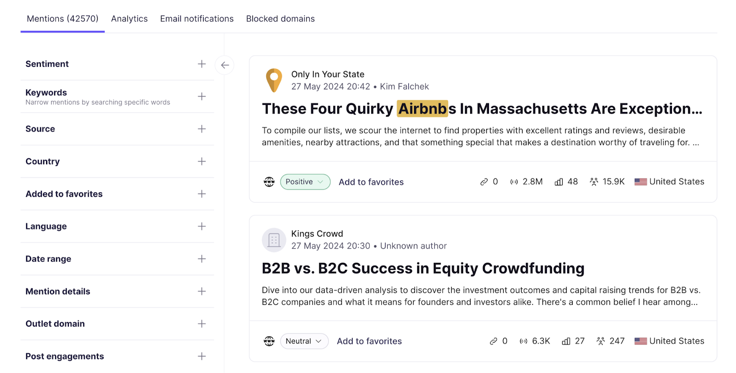Add the Airbnb article to favorites
This screenshot has height=373, width=736.
pos(371,181)
